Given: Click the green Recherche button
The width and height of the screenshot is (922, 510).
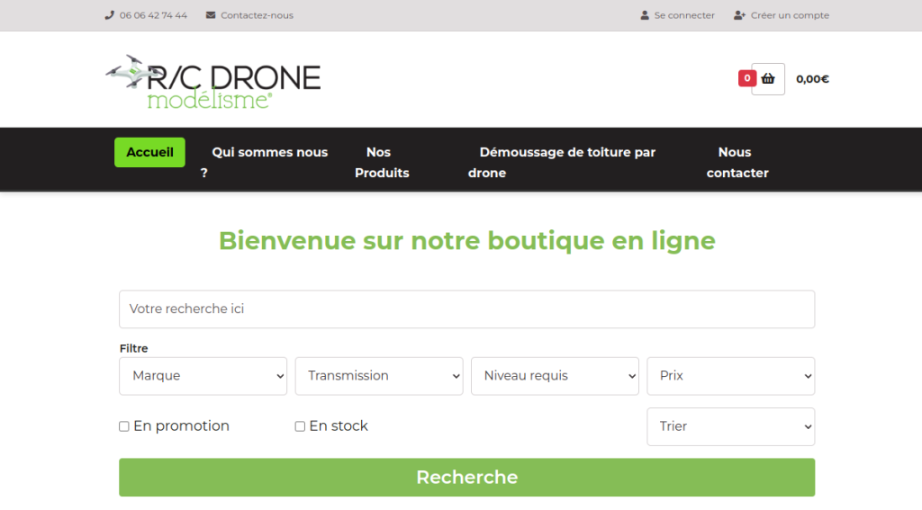Looking at the screenshot, I should coord(467,478).
